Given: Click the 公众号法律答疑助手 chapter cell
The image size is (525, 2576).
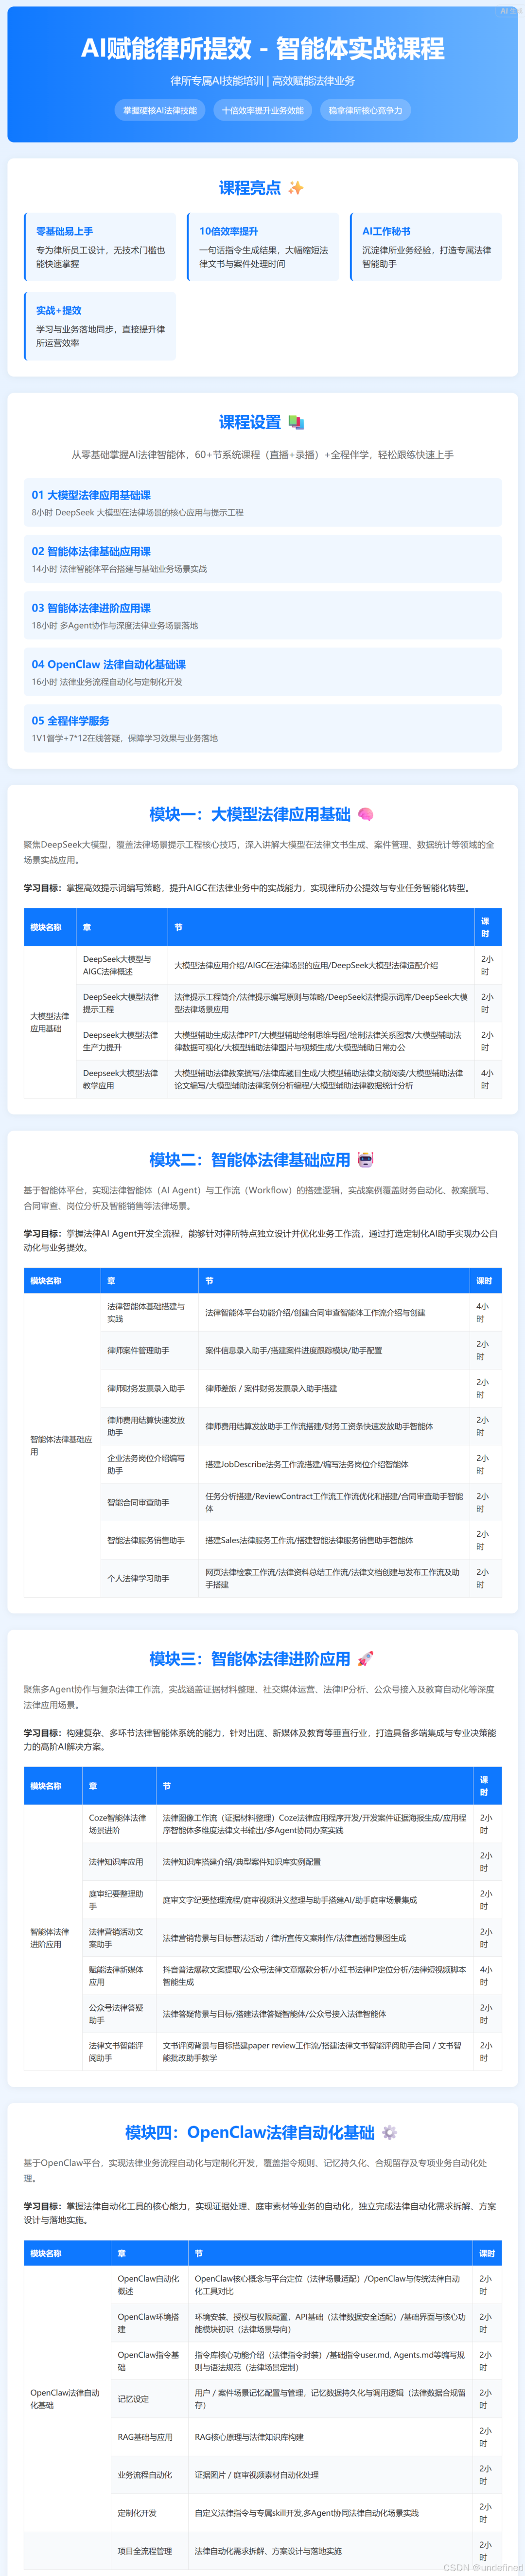Looking at the screenshot, I should click(x=119, y=2014).
